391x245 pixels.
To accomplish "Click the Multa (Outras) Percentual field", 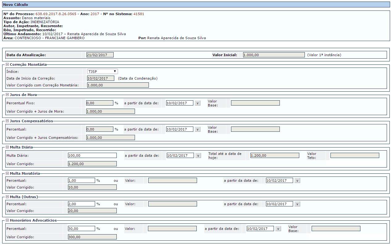I will [x=82, y=204].
